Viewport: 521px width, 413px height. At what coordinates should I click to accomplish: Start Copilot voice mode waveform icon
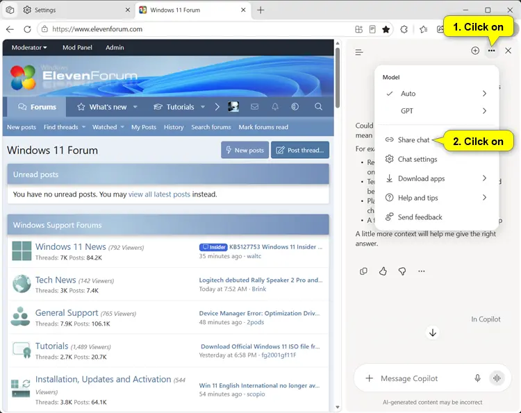(497, 378)
